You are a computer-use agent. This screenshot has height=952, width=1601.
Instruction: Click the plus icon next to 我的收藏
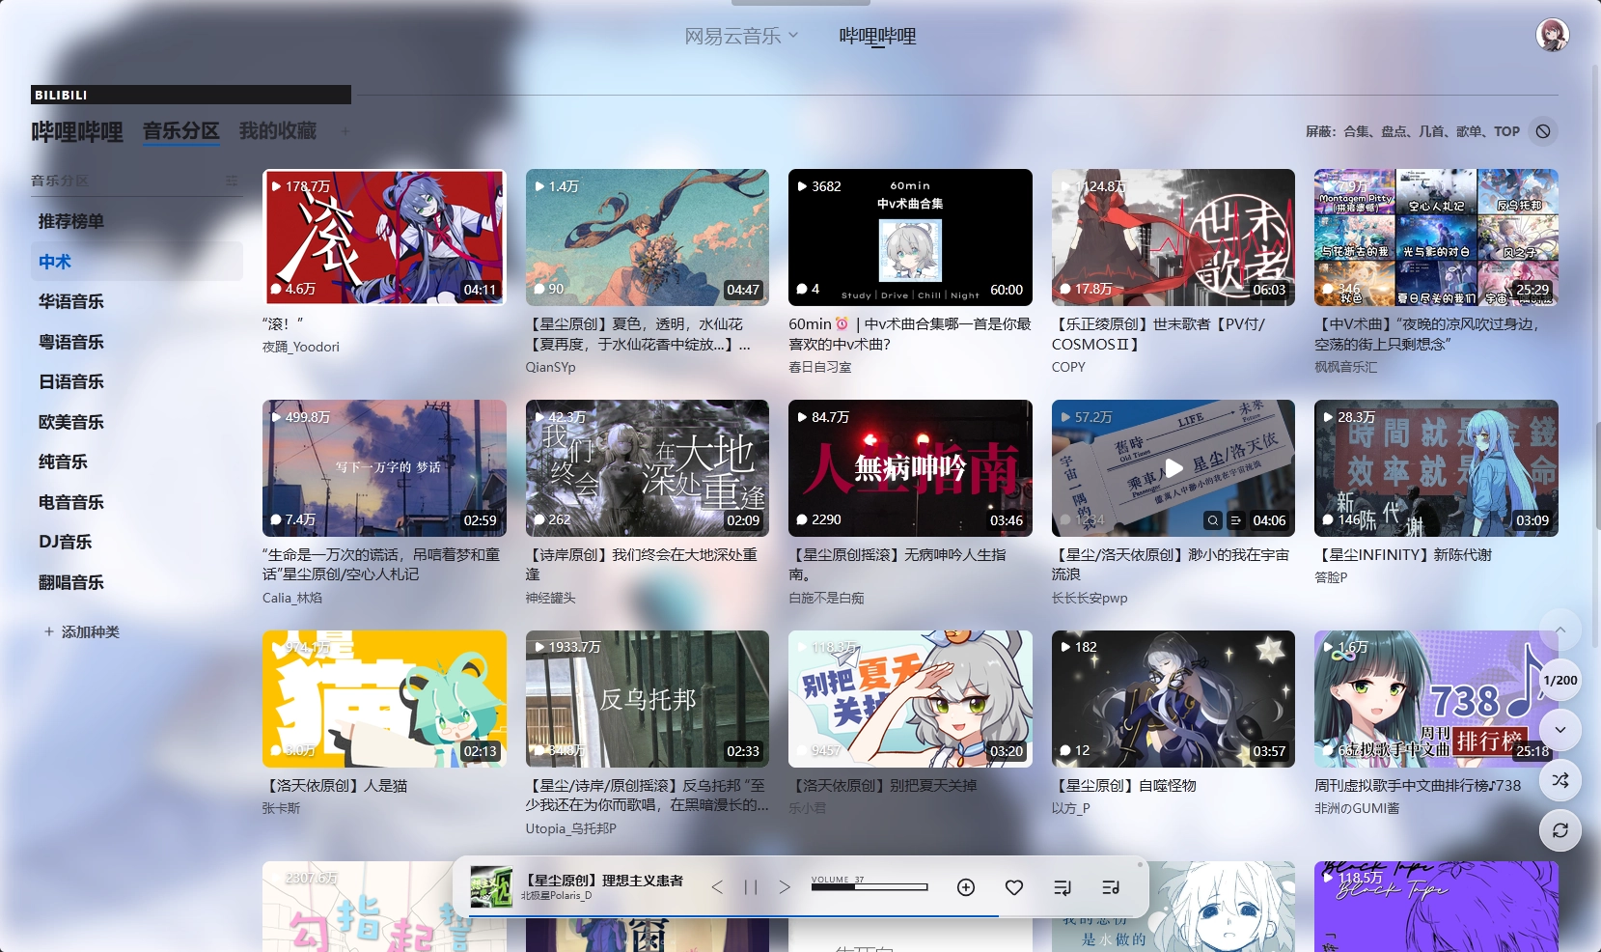point(345,131)
